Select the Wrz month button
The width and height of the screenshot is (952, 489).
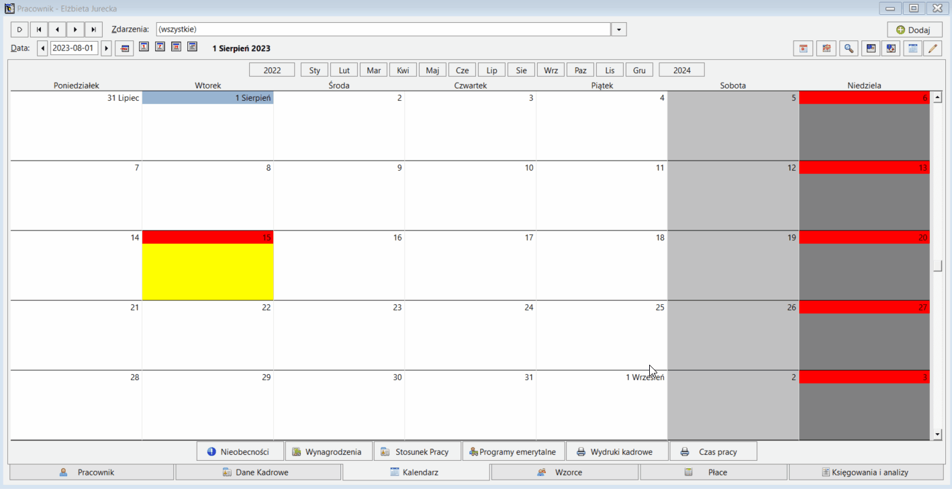[551, 70]
